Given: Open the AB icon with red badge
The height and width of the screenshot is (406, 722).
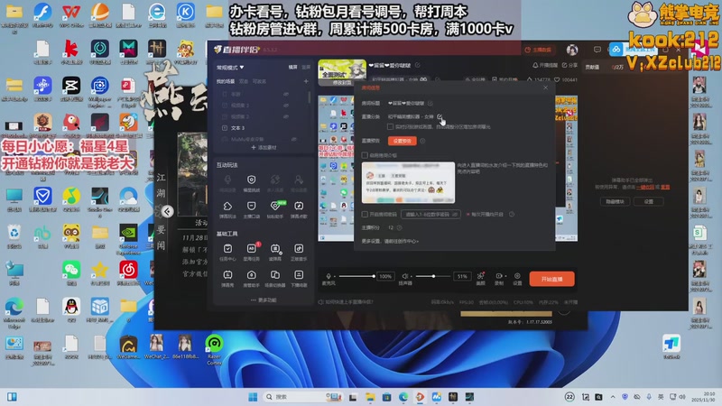Looking at the screenshot, I should (252, 252).
